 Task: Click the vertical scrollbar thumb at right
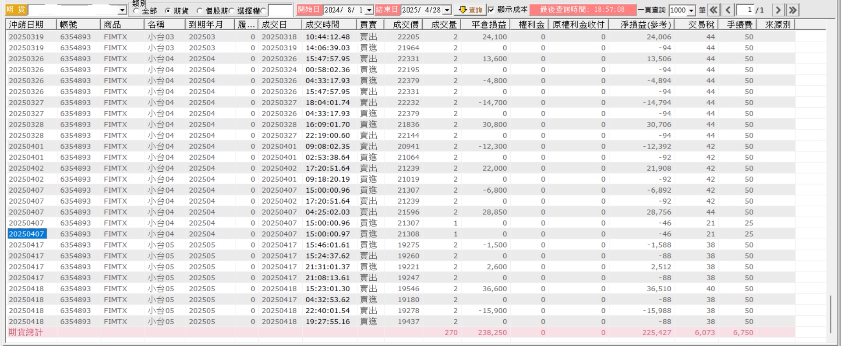(x=830, y=314)
